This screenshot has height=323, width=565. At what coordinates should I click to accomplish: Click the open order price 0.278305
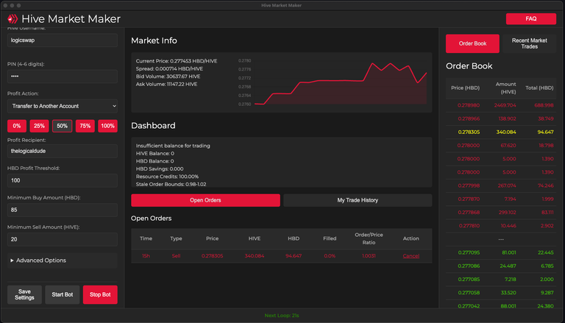point(212,256)
